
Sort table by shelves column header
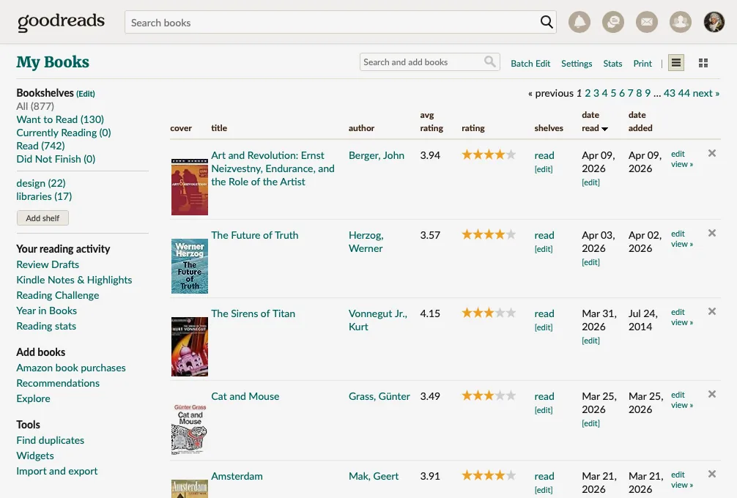[549, 127]
